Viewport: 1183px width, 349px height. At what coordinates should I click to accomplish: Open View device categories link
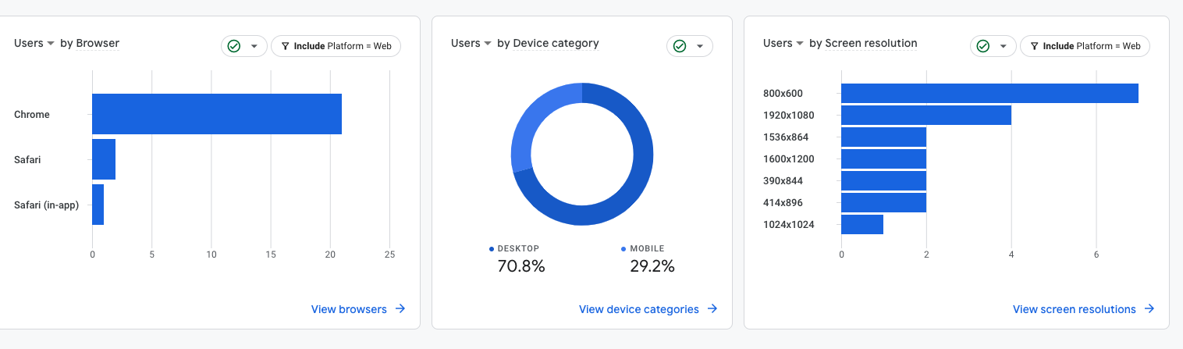coord(638,309)
